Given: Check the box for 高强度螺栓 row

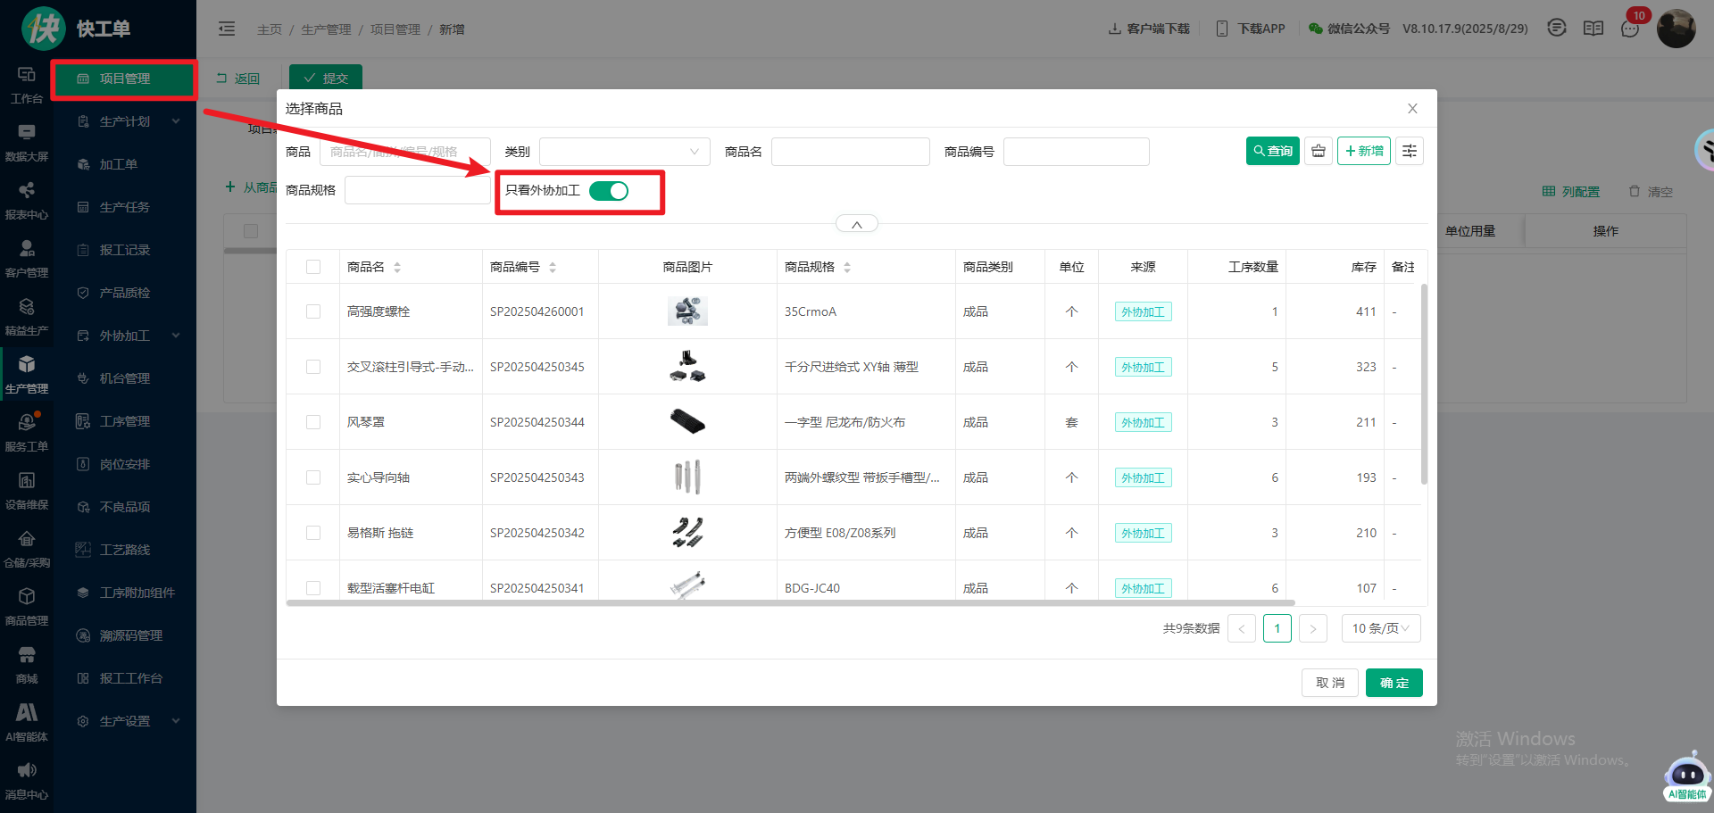Looking at the screenshot, I should pyautogui.click(x=313, y=311).
